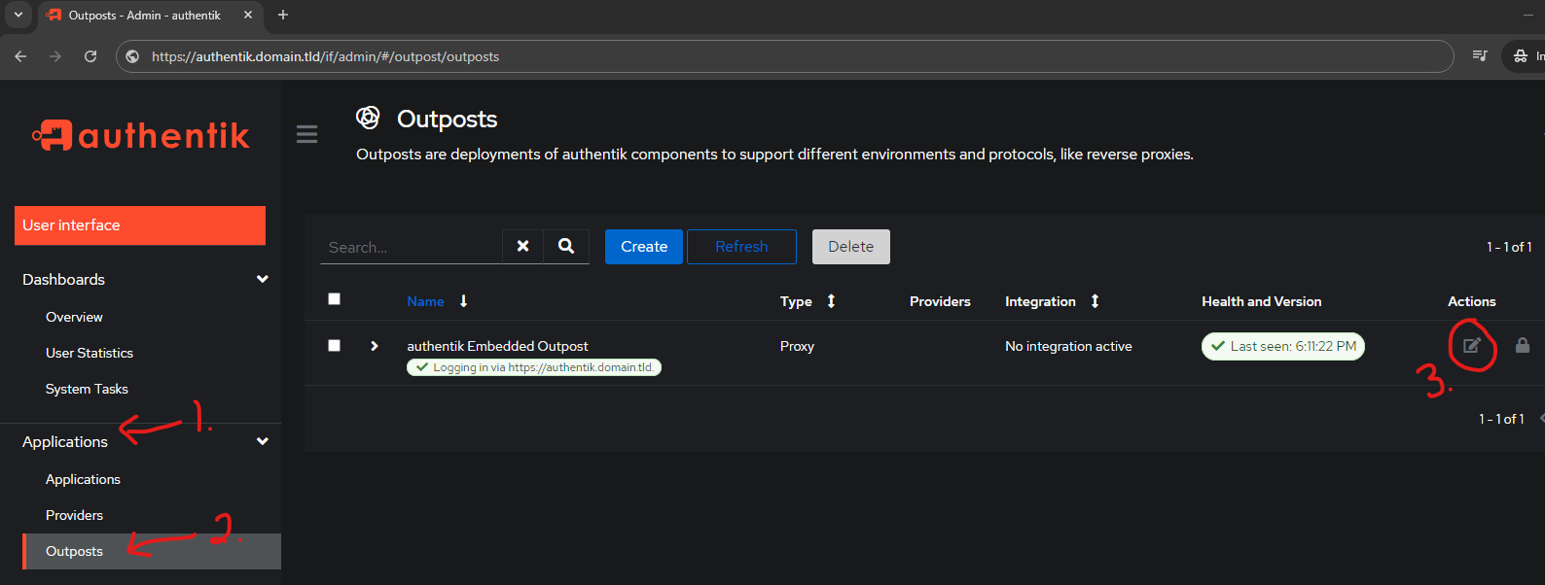Expand the authentik Embedded Outpost row
This screenshot has height=585, width=1545.
pos(375,346)
